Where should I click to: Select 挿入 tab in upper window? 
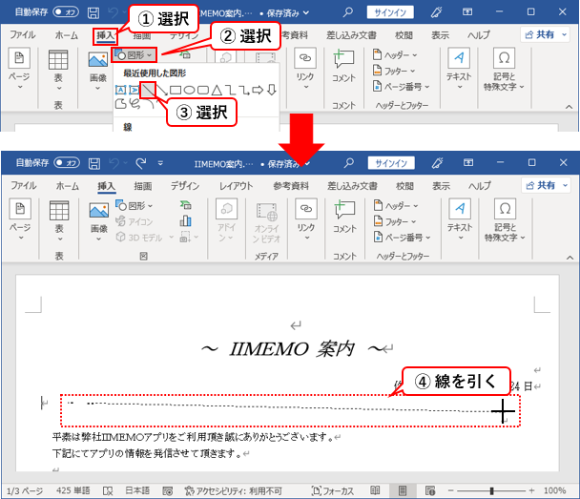click(106, 35)
